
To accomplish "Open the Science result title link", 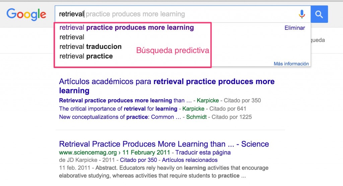I will [164, 144].
